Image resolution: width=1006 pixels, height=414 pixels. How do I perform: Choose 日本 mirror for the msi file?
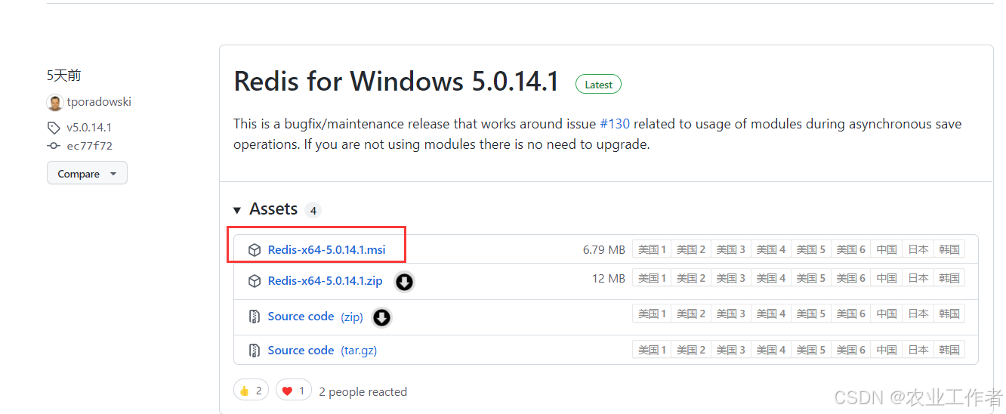918,249
